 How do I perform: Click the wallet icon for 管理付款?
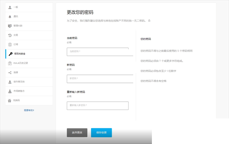pos(10,26)
